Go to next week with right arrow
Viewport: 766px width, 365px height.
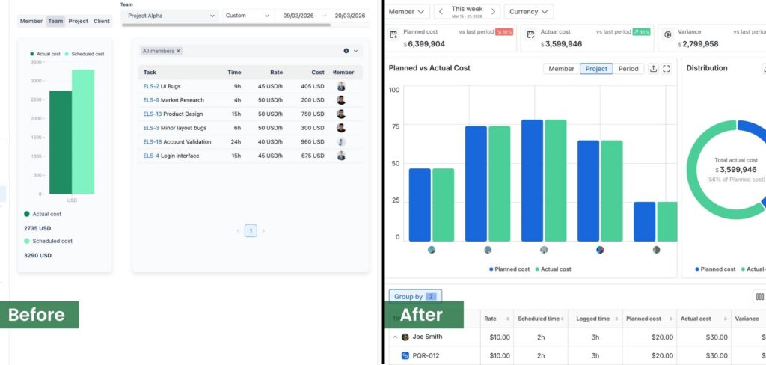pyautogui.click(x=494, y=12)
